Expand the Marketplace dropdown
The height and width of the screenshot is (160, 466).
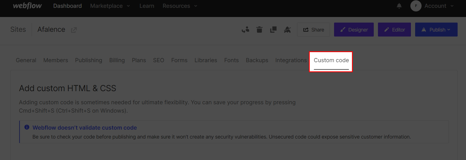(110, 6)
